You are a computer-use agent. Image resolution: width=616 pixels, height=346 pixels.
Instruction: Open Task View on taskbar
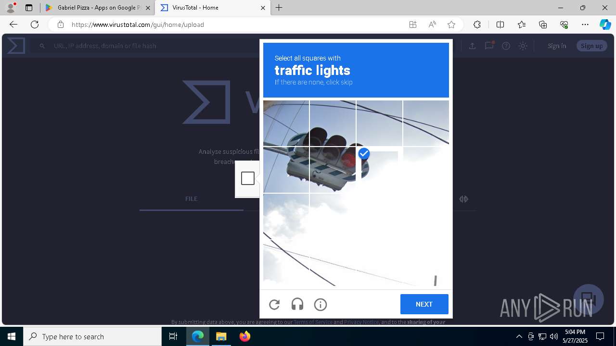pos(173,336)
